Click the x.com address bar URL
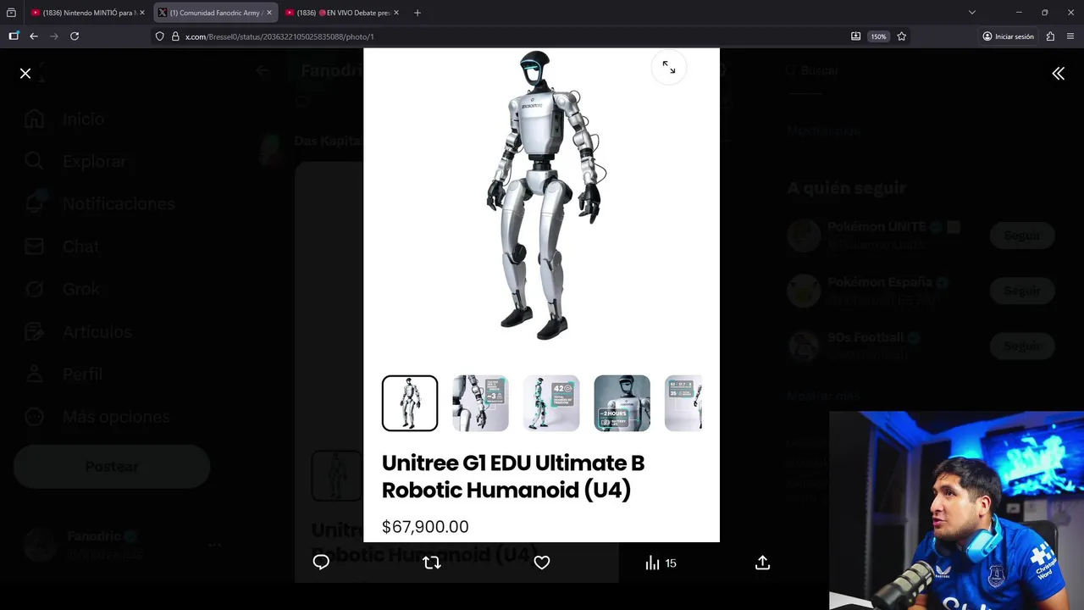The width and height of the screenshot is (1084, 610). (x=279, y=36)
